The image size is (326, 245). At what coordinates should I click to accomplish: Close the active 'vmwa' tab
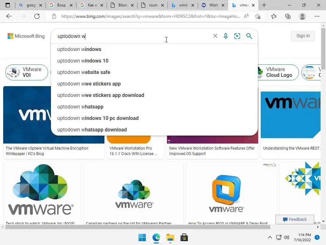(x=253, y=5)
